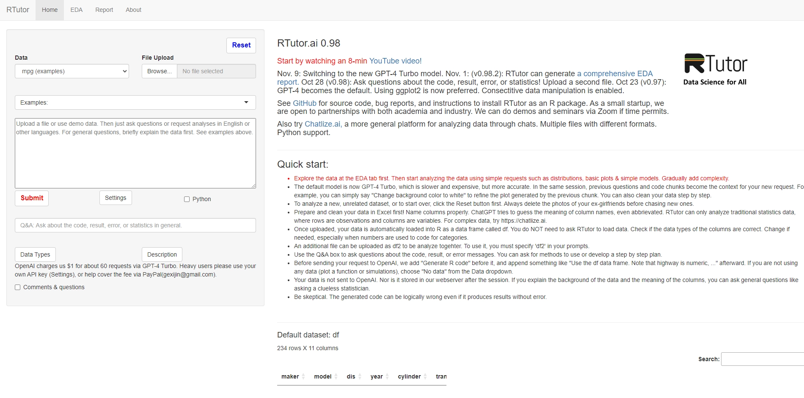Viewport: 804px width, 398px height.
Task: Expand the Examples dropdown list
Action: click(x=135, y=102)
